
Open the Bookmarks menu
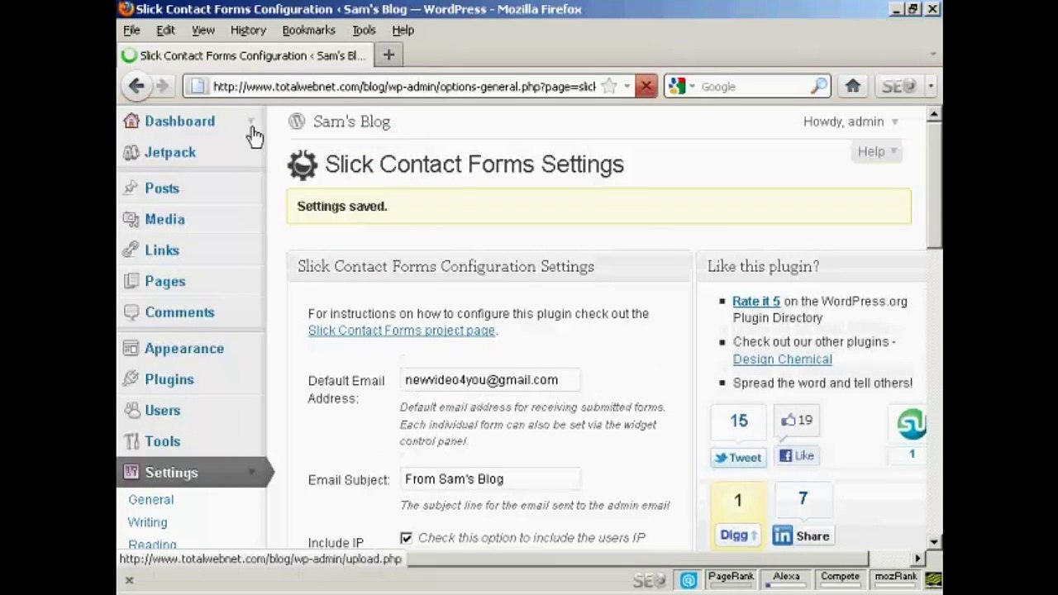(308, 30)
